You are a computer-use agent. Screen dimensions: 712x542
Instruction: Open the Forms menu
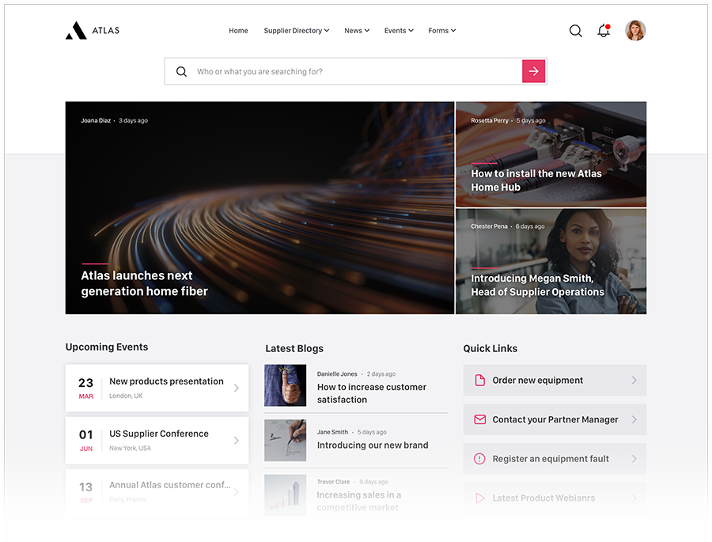pos(441,30)
